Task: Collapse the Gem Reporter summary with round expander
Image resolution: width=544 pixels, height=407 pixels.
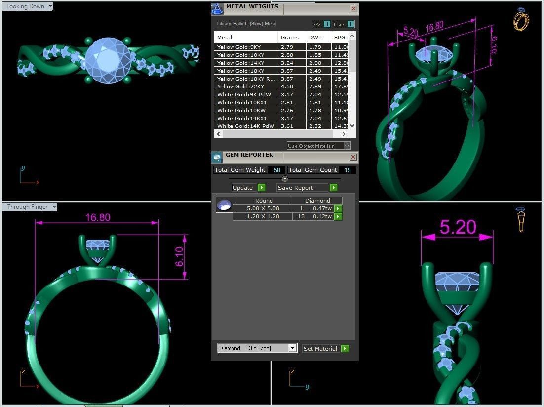Action: (285, 179)
